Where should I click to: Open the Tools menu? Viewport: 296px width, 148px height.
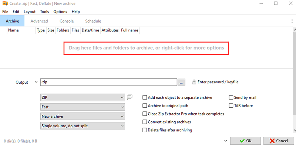(x=44, y=11)
